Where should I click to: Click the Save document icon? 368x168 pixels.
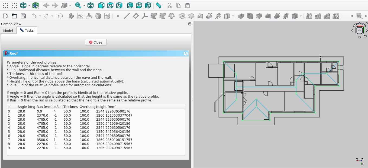[23, 16]
